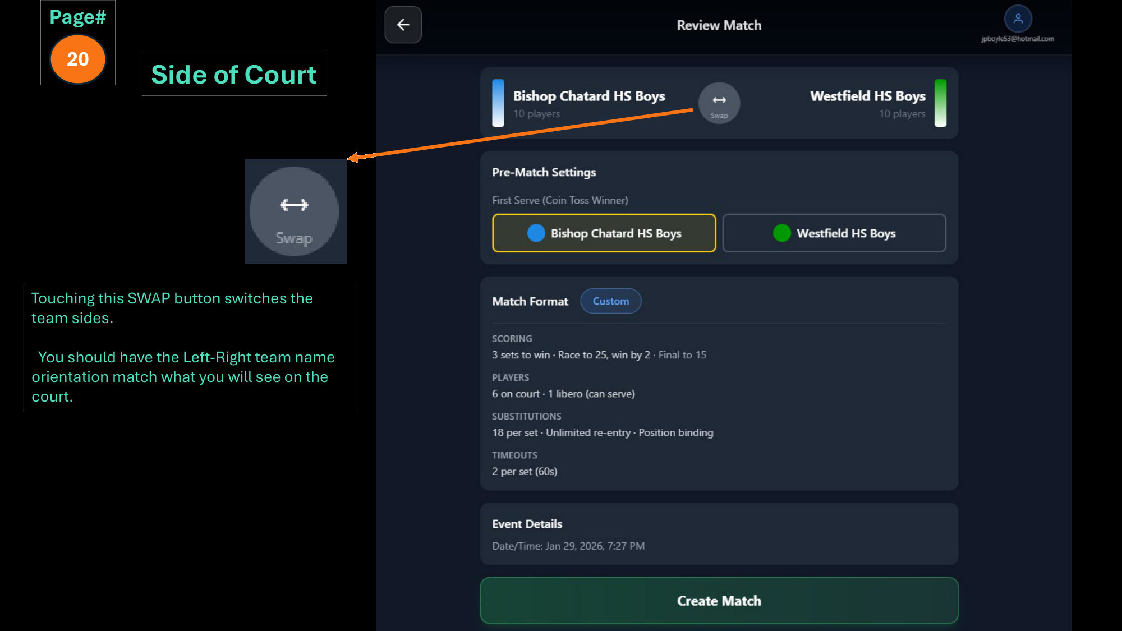Click the back arrow button
This screenshot has width=1122, height=631.
[403, 25]
